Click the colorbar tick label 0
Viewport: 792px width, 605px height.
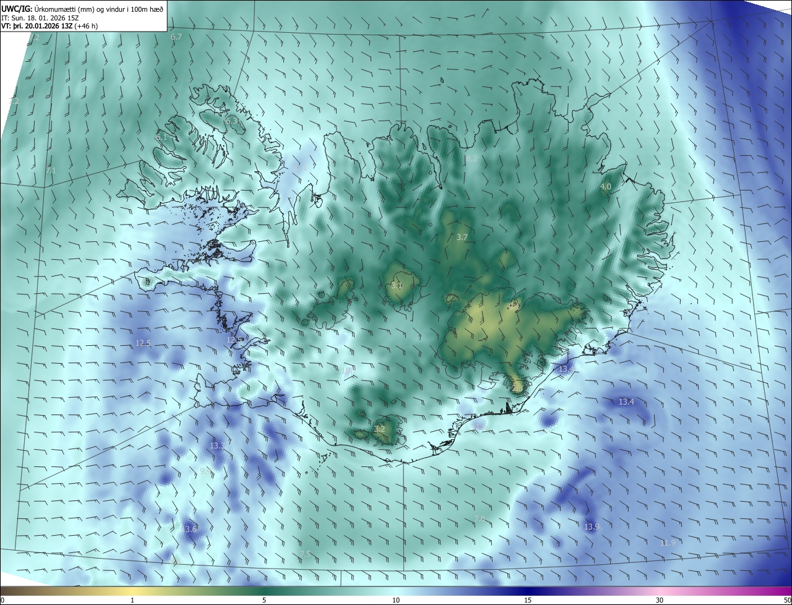[2, 600]
